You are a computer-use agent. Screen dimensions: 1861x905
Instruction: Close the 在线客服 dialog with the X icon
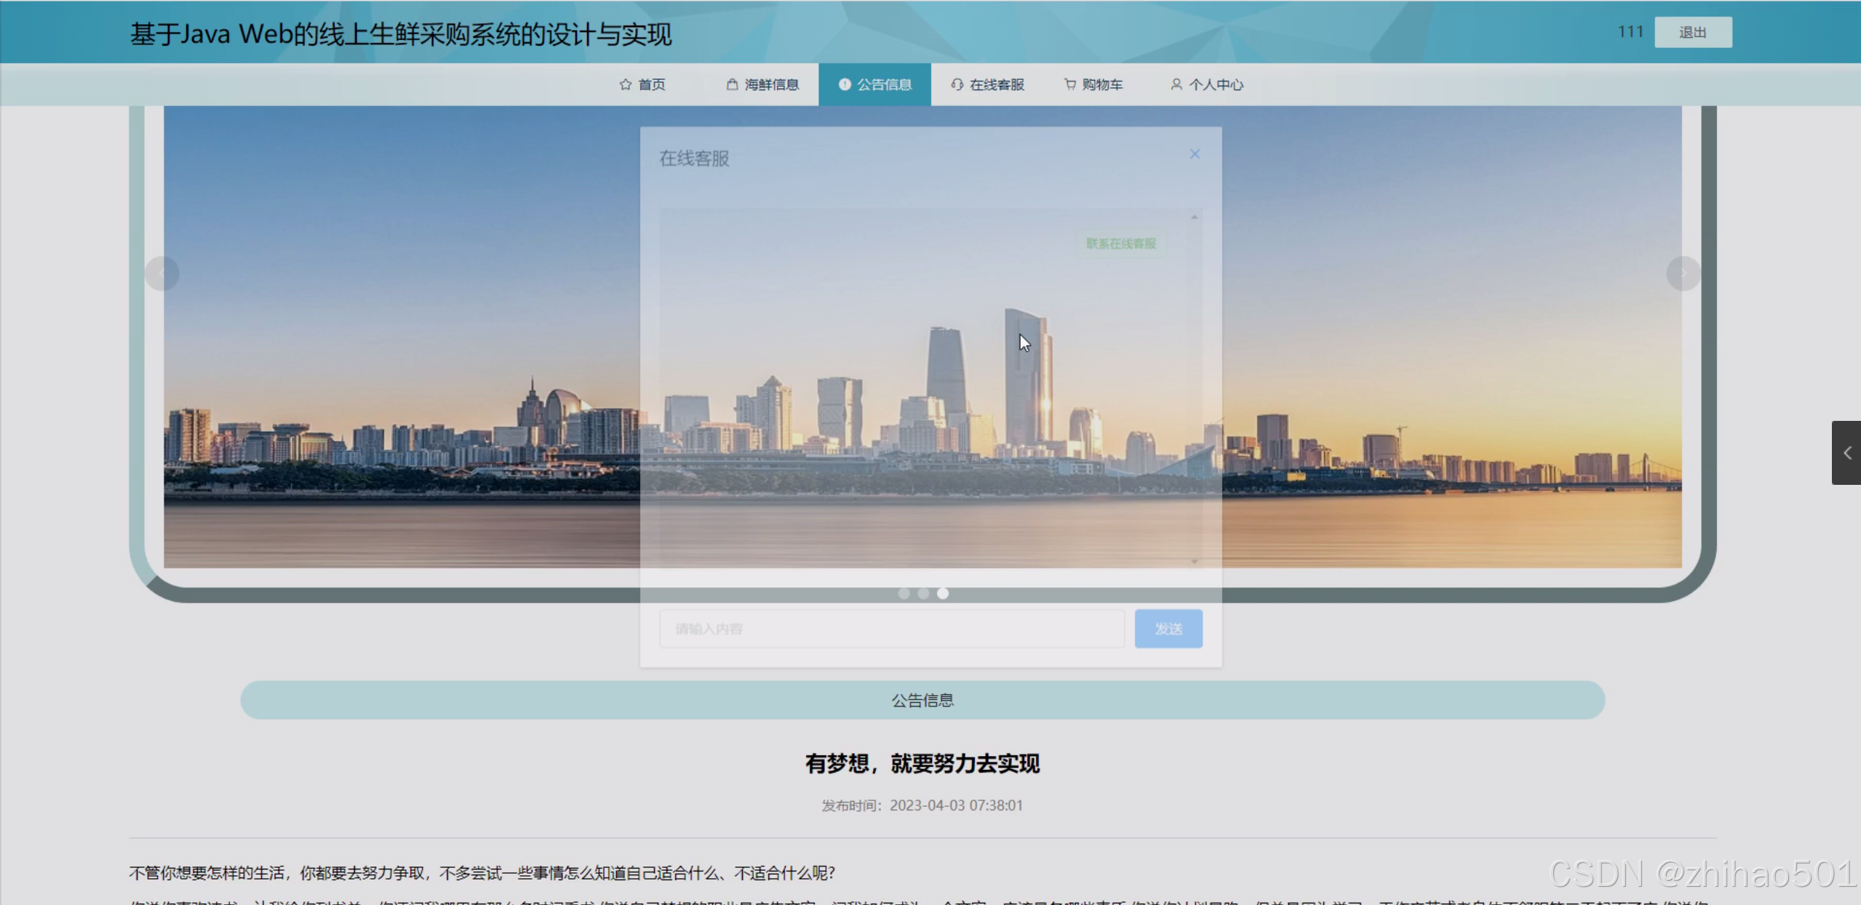[1194, 153]
